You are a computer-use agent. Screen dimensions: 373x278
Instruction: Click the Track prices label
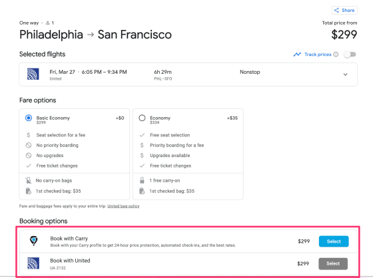tap(318, 55)
